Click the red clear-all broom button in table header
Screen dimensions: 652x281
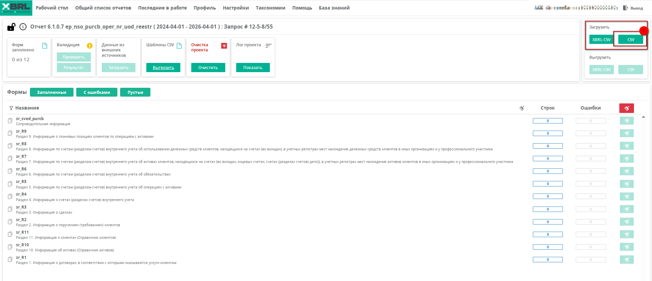[626, 108]
